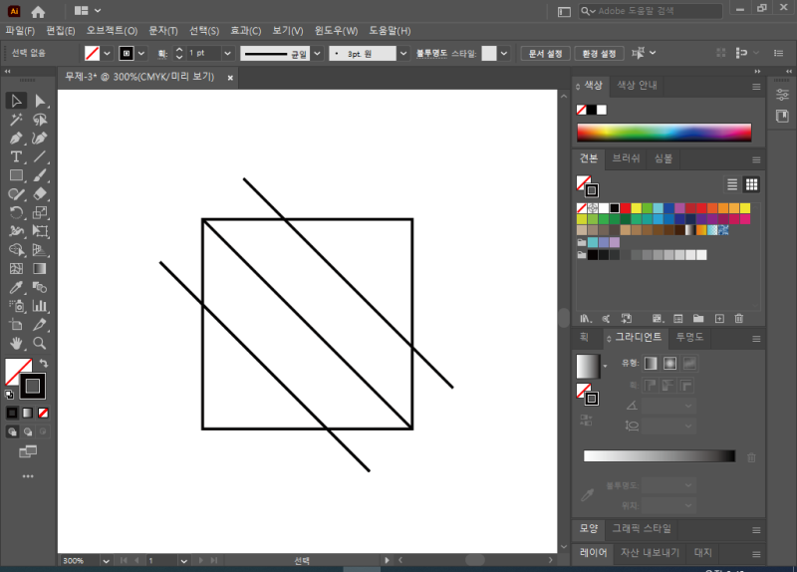Image resolution: width=797 pixels, height=572 pixels.
Task: Switch to 그래픽 스타일 tab
Action: click(x=642, y=529)
